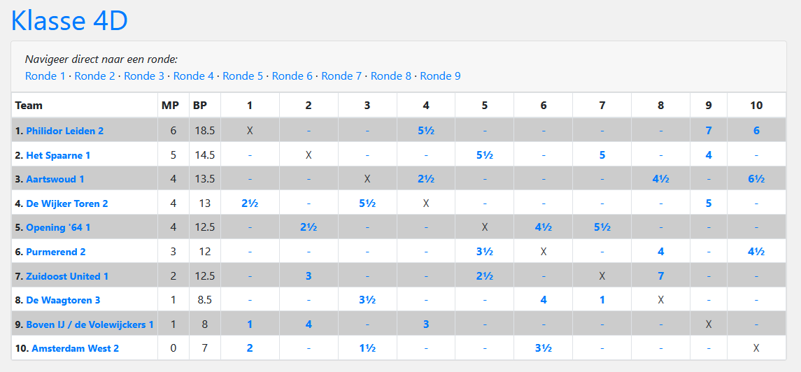Select the Opening '64 1 team link
801x372 pixels.
point(58,227)
